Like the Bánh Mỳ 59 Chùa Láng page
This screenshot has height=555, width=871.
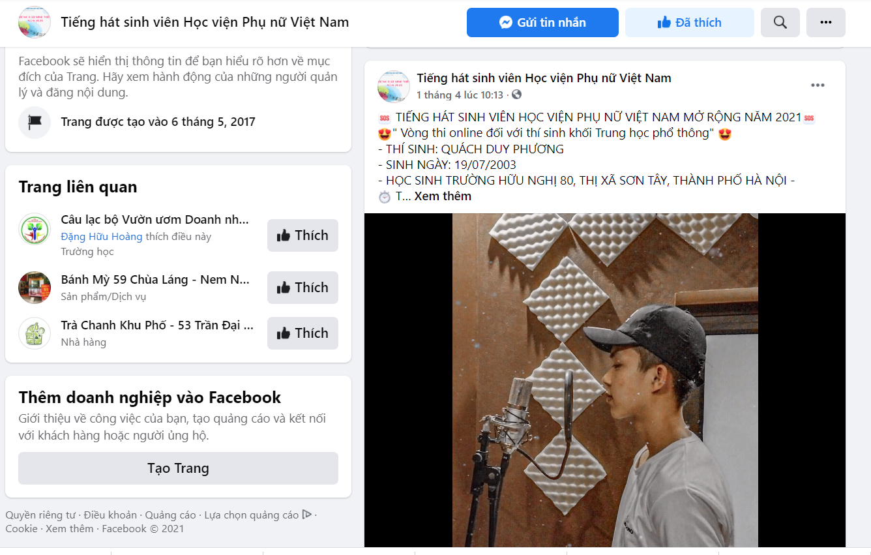(303, 288)
